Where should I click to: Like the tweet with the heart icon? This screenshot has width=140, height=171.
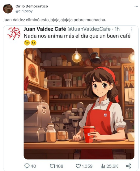pos(78,166)
